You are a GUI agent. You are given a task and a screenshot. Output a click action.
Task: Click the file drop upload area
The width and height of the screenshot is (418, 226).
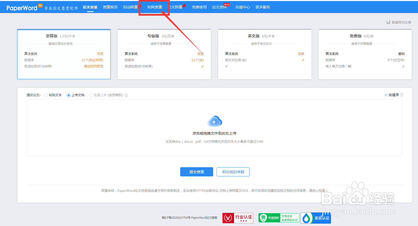coord(214,128)
